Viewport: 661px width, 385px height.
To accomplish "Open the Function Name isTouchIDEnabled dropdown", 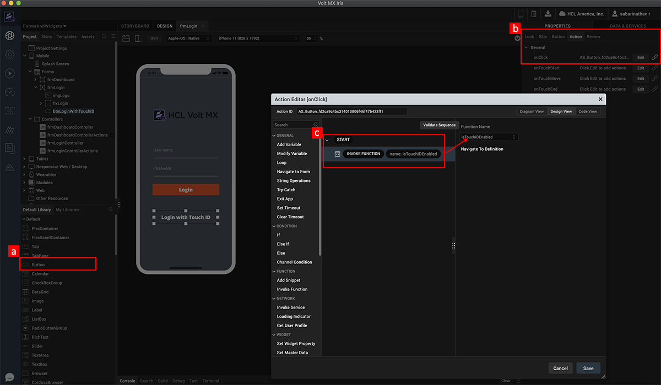I will coord(489,137).
